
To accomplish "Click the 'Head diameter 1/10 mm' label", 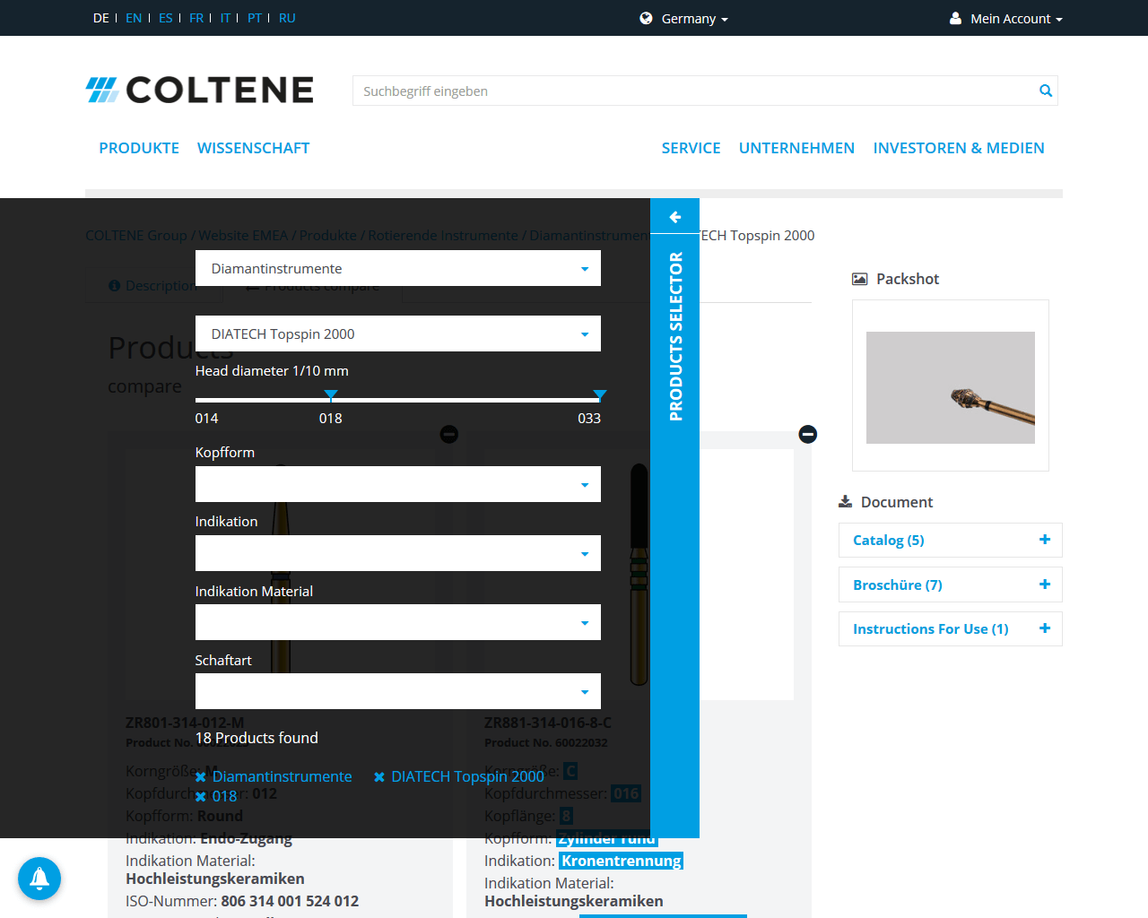I will (x=272, y=370).
